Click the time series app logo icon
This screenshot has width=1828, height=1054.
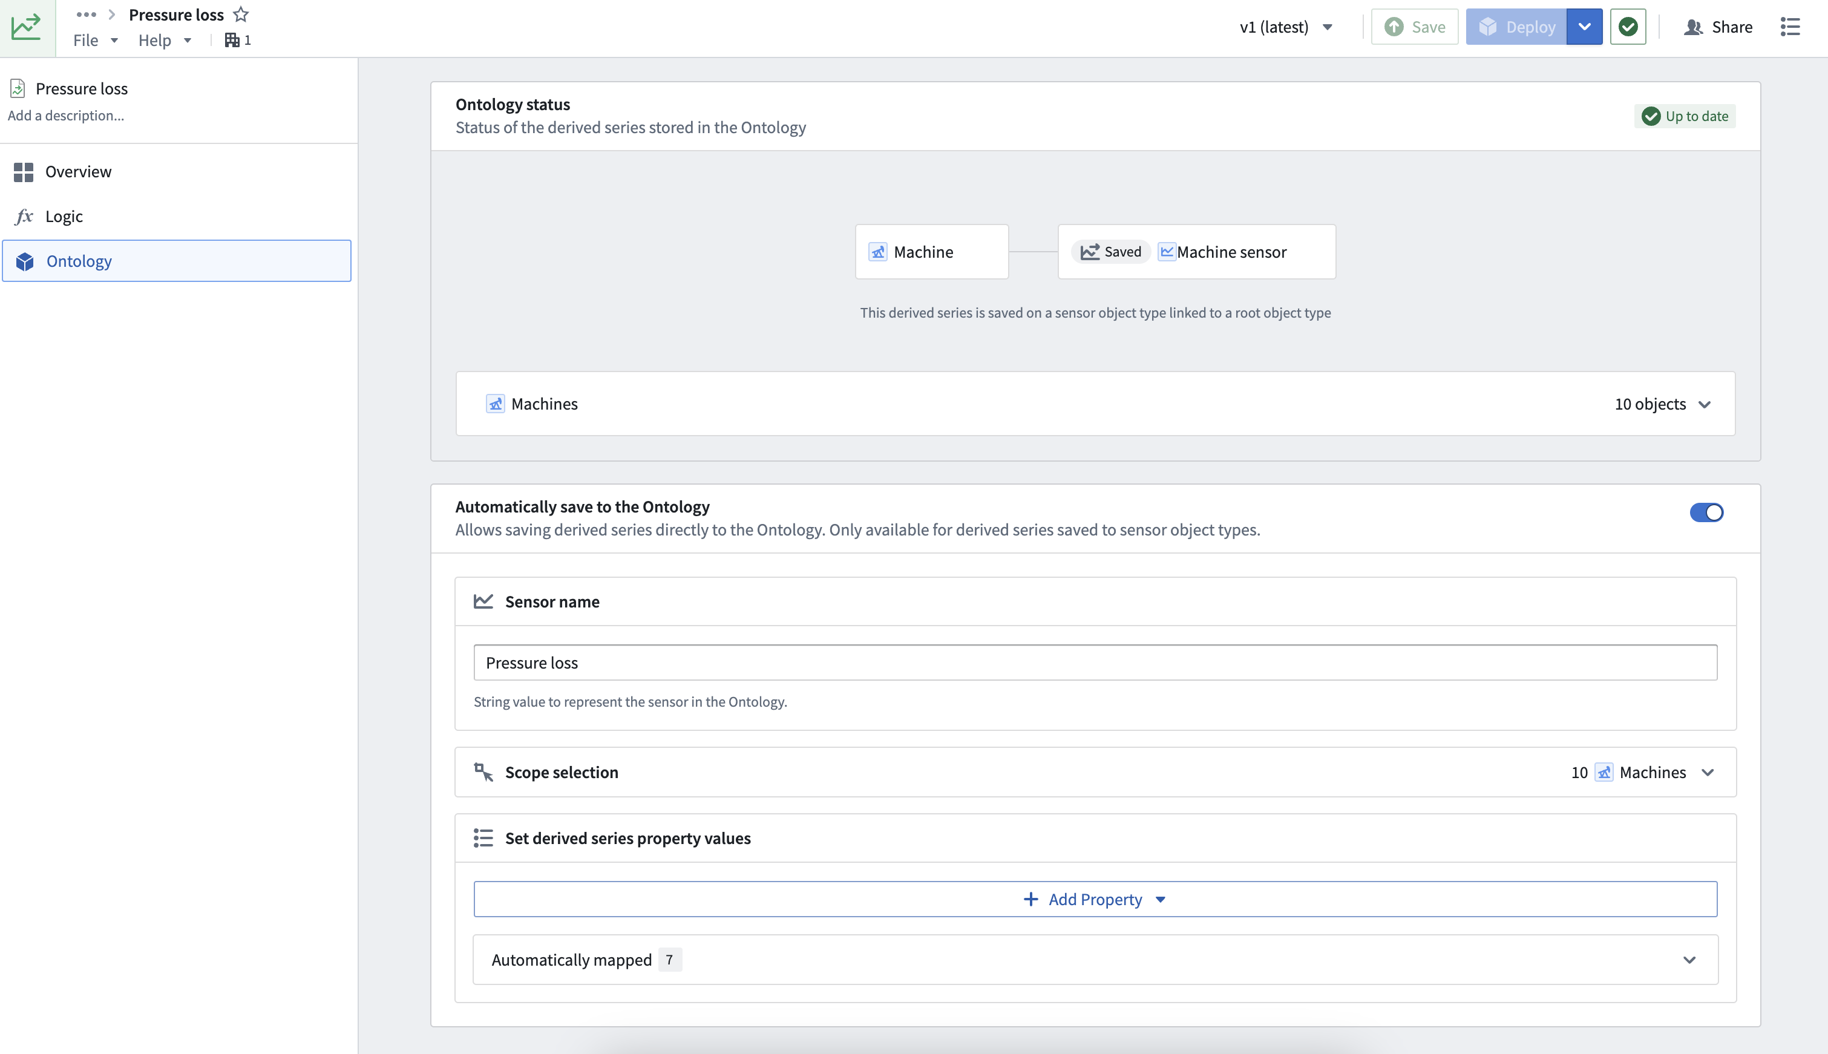point(27,27)
